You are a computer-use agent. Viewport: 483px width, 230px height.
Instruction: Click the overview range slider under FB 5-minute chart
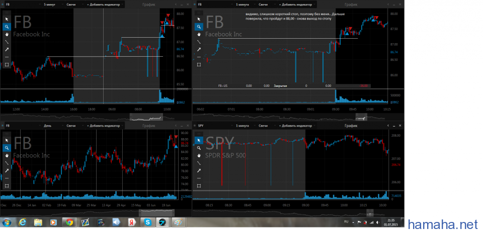(146, 117)
